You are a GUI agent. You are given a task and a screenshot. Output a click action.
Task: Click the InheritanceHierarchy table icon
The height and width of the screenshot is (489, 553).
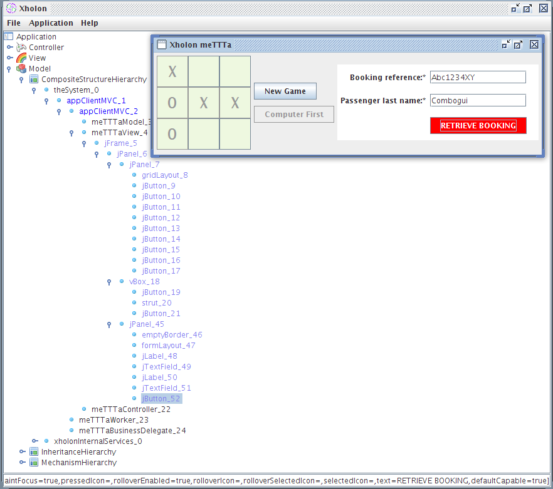click(34, 451)
